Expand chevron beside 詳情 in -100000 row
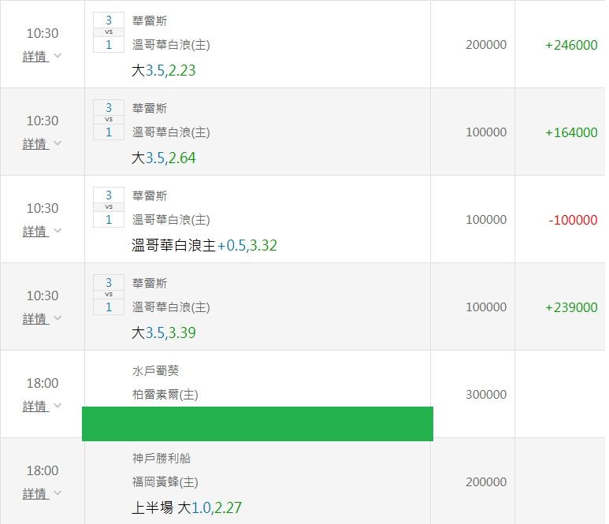 pos(58,231)
